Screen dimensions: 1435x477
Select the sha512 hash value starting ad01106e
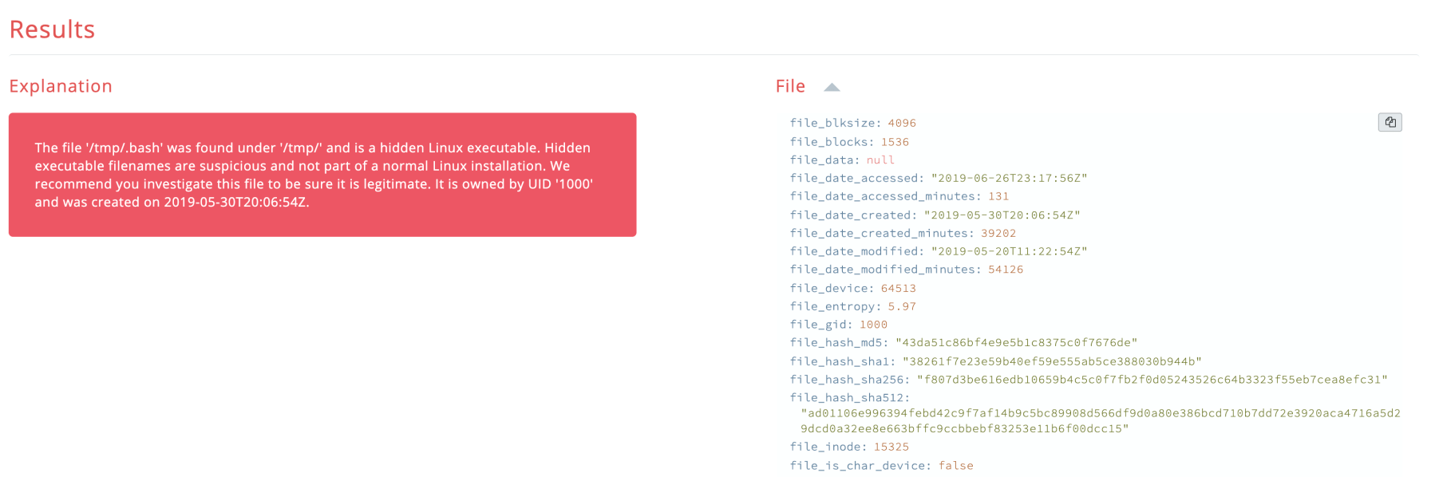click(x=1101, y=421)
